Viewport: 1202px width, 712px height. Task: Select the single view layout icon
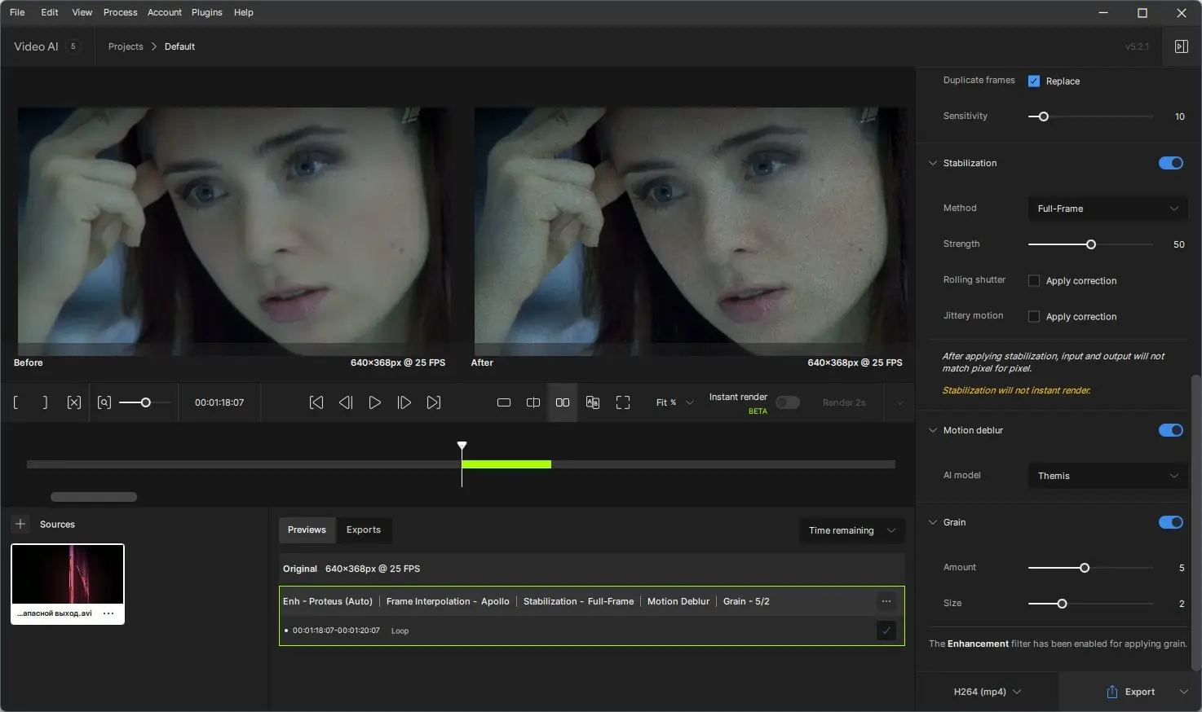pos(504,402)
